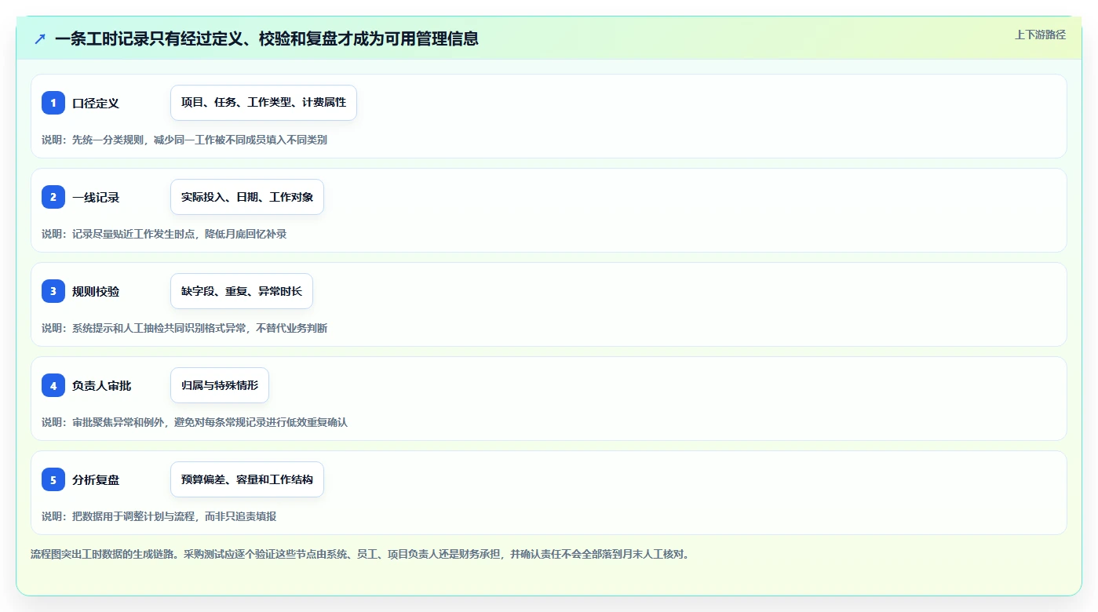Click the arrow icon beside the title
This screenshot has height=612, width=1098.
(x=40, y=38)
